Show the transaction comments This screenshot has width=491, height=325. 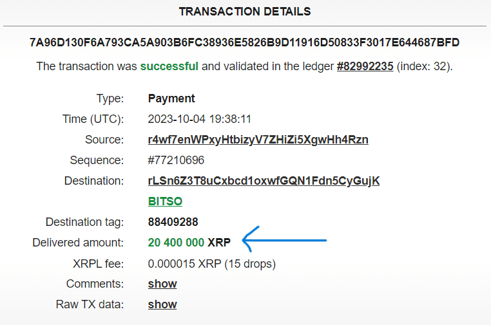coord(162,284)
